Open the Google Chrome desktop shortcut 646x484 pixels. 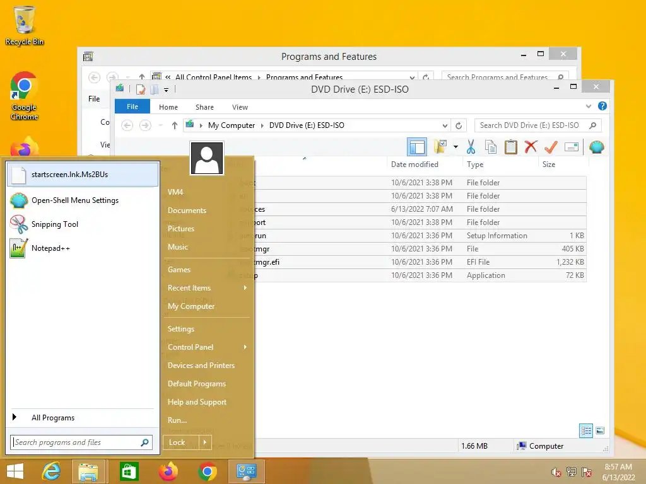(25, 96)
